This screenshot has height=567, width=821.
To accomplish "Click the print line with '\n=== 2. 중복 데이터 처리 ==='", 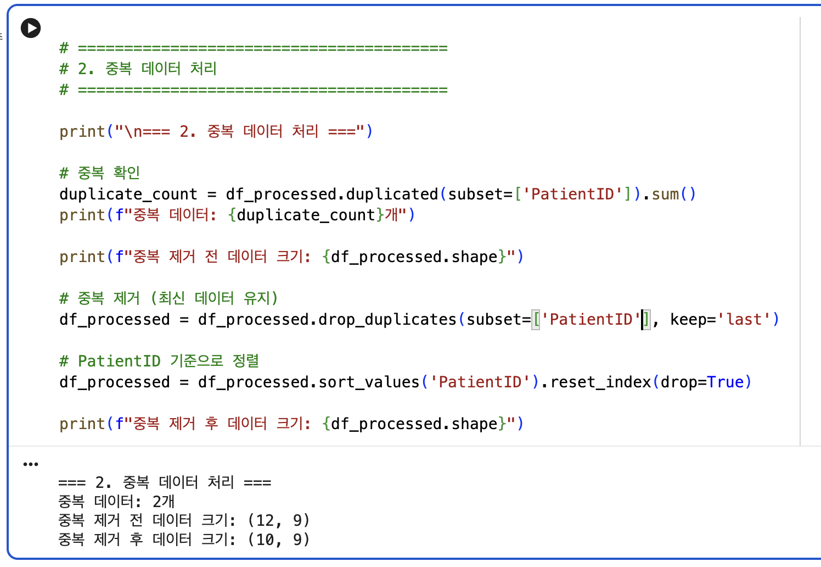I will point(216,131).
